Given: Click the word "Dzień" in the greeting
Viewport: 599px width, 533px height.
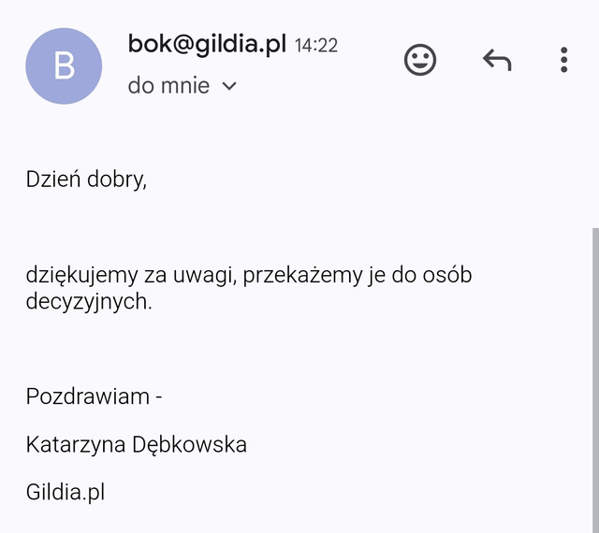Looking at the screenshot, I should coord(53,180).
